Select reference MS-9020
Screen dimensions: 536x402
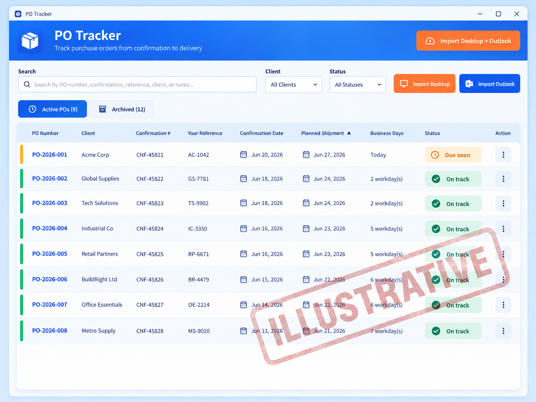point(199,331)
